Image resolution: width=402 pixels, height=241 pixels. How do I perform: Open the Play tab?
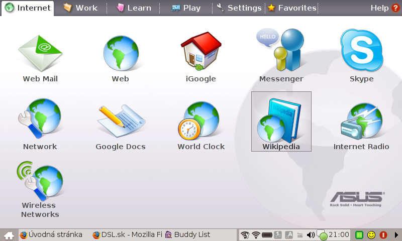click(x=185, y=8)
